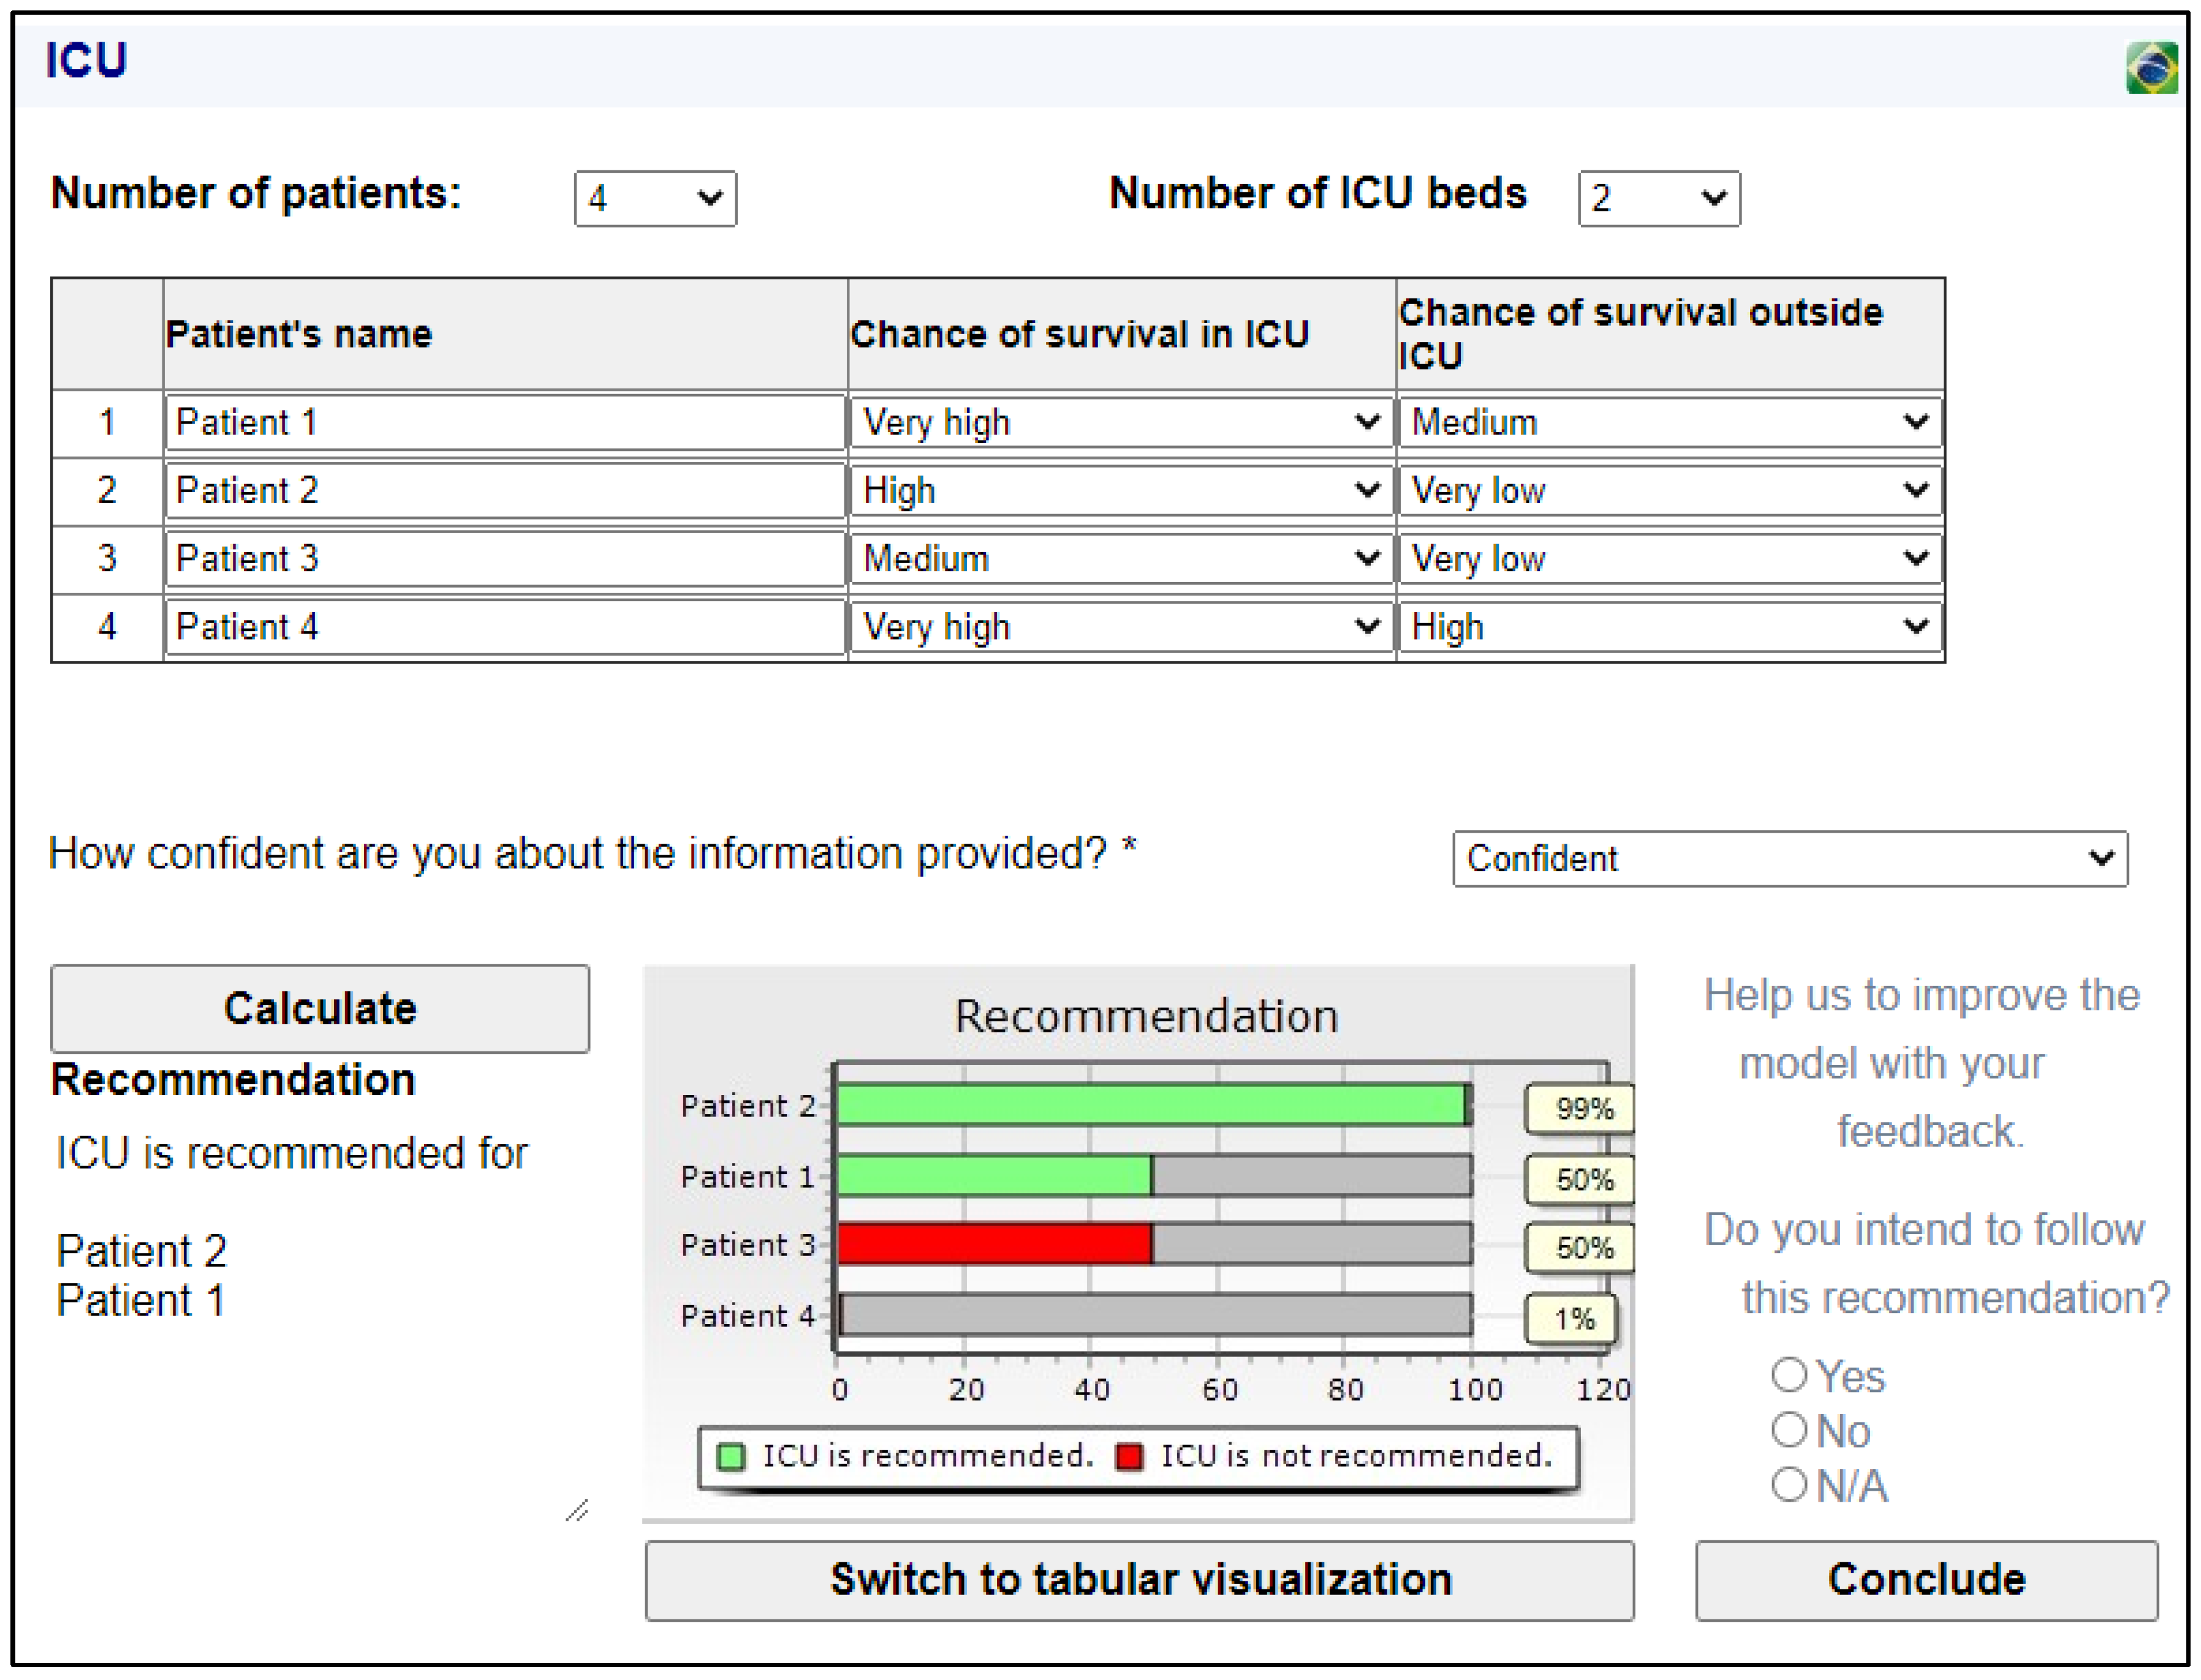2201x1680 pixels.
Task: Click green ICU recommended legend swatch
Action: click(731, 1456)
